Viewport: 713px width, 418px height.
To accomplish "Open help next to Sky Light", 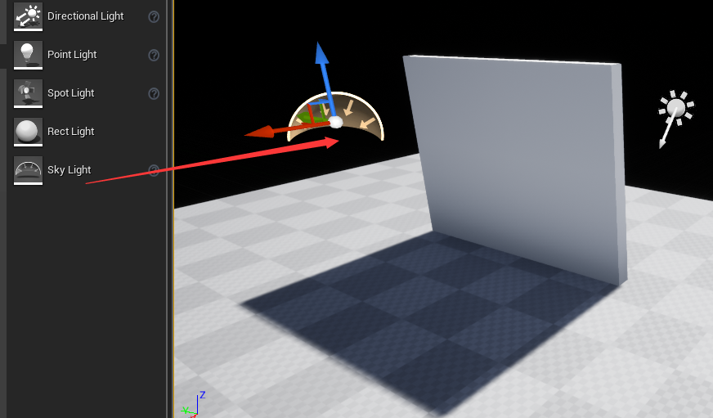I will [154, 170].
